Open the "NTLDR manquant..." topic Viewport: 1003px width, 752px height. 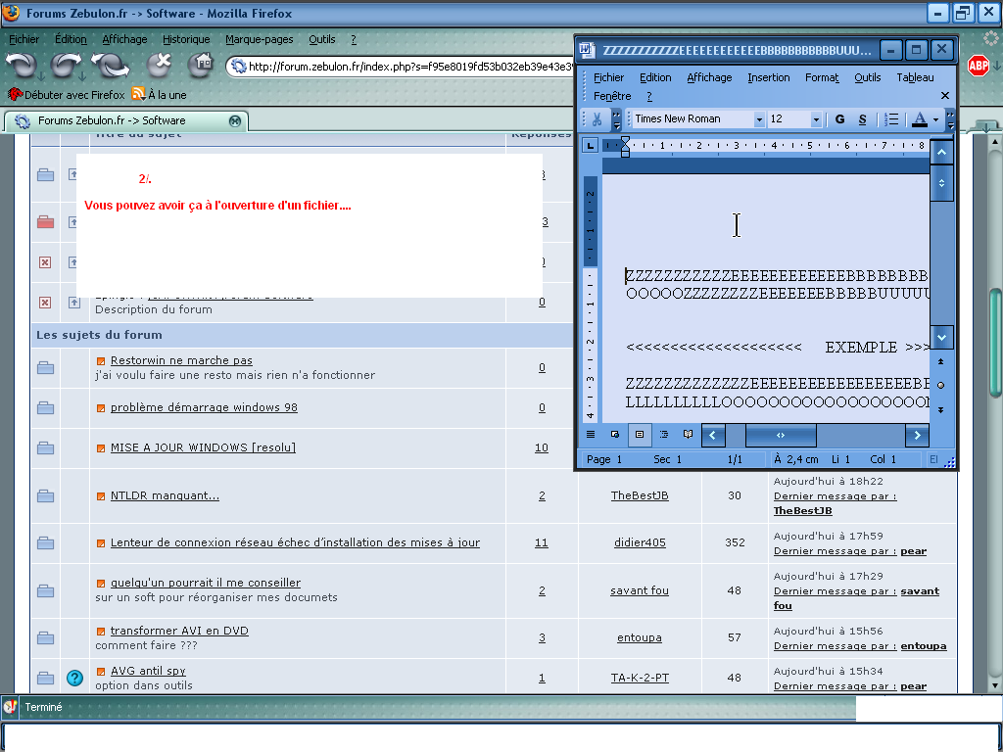click(x=165, y=495)
